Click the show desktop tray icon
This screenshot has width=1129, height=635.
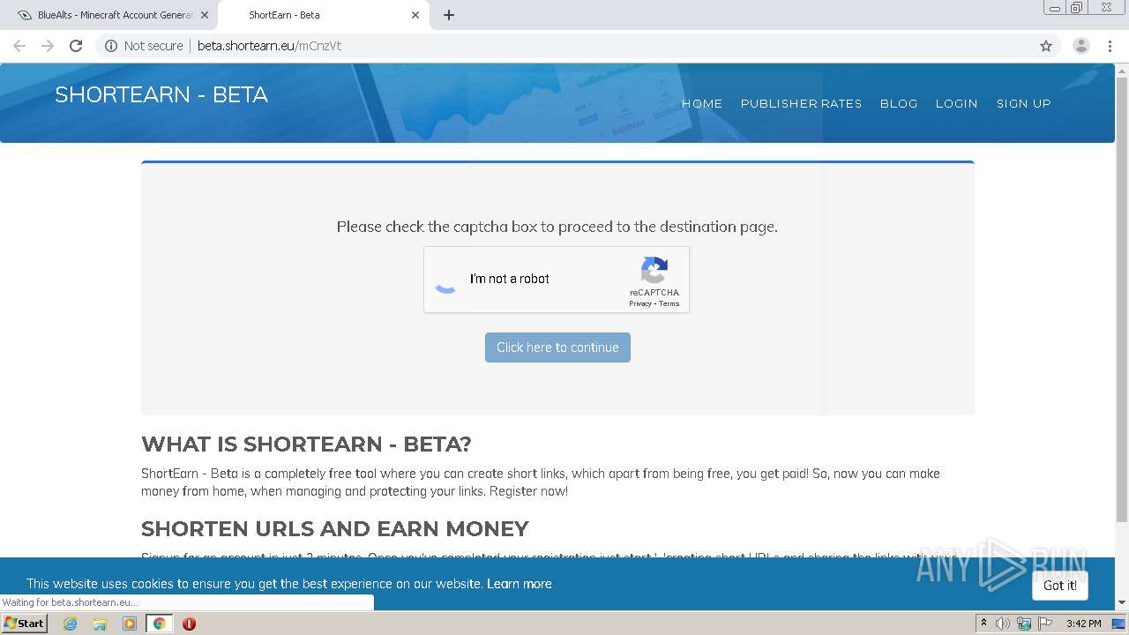click(x=1118, y=624)
